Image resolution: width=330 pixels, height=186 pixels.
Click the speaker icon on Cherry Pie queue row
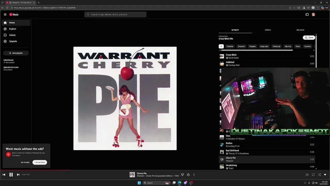(x=222, y=159)
